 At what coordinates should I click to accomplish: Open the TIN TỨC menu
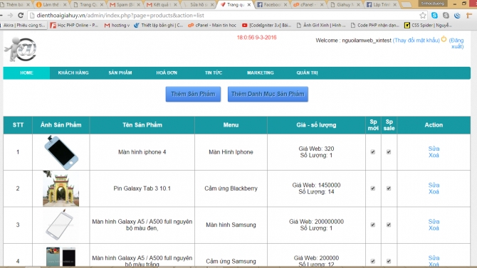[x=214, y=73]
